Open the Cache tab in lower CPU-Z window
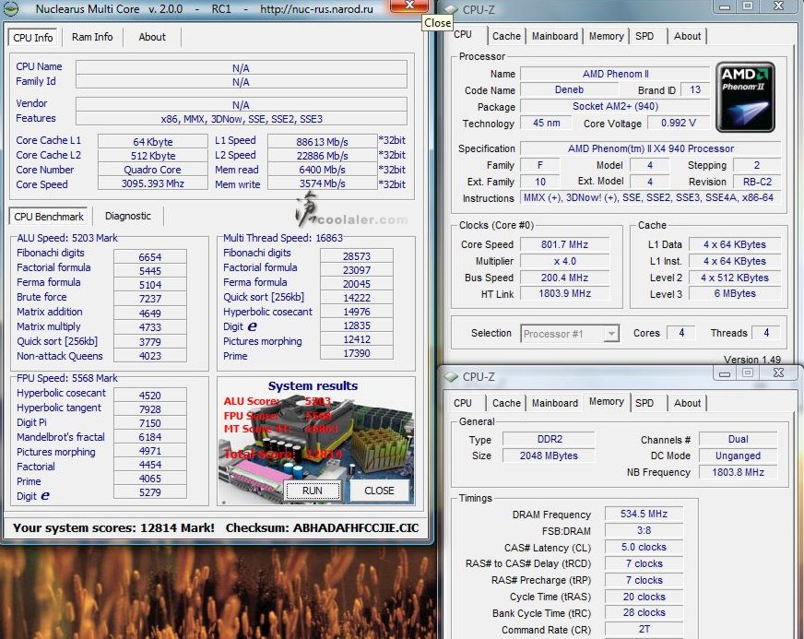The height and width of the screenshot is (639, 804). (506, 403)
